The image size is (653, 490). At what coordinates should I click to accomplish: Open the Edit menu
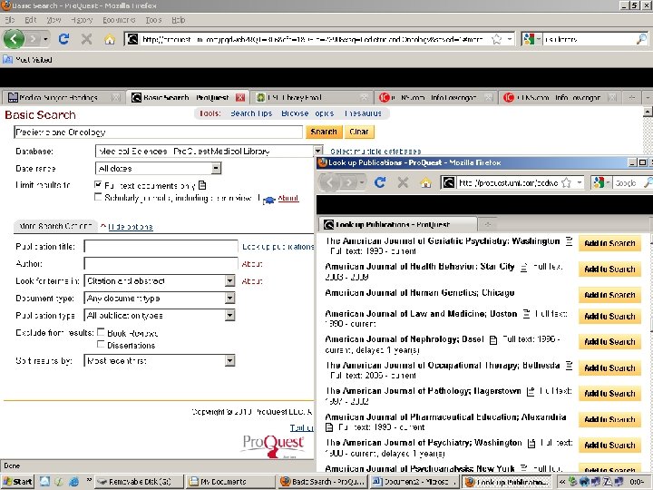31,20
